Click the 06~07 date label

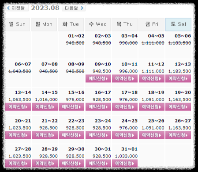(23, 64)
